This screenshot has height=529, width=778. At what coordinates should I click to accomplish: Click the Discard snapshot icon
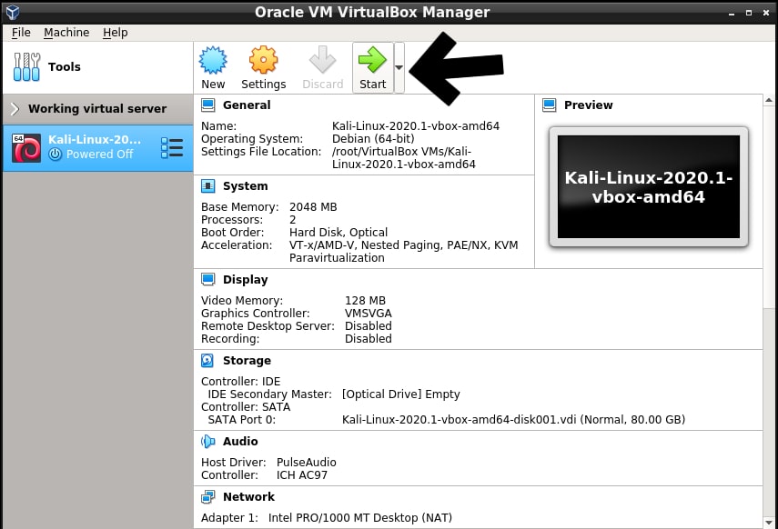pyautogui.click(x=322, y=59)
